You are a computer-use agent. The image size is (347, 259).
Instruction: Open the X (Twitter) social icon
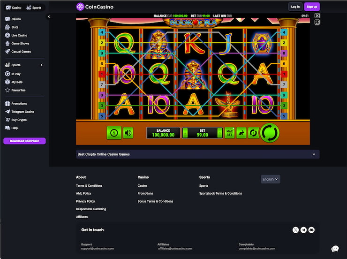point(295,230)
